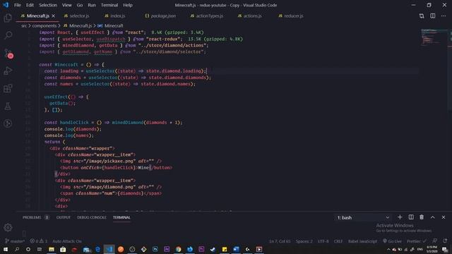Open the View menu
This screenshot has height=254, width=452.
pos(66,5)
